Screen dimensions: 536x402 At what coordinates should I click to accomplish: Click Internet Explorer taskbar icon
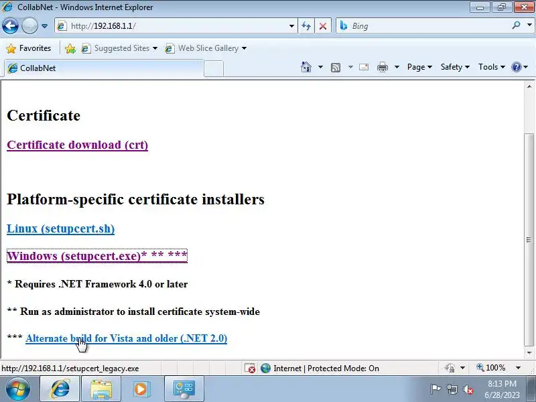pos(60,389)
